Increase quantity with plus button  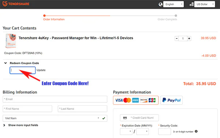[x=189, y=39]
